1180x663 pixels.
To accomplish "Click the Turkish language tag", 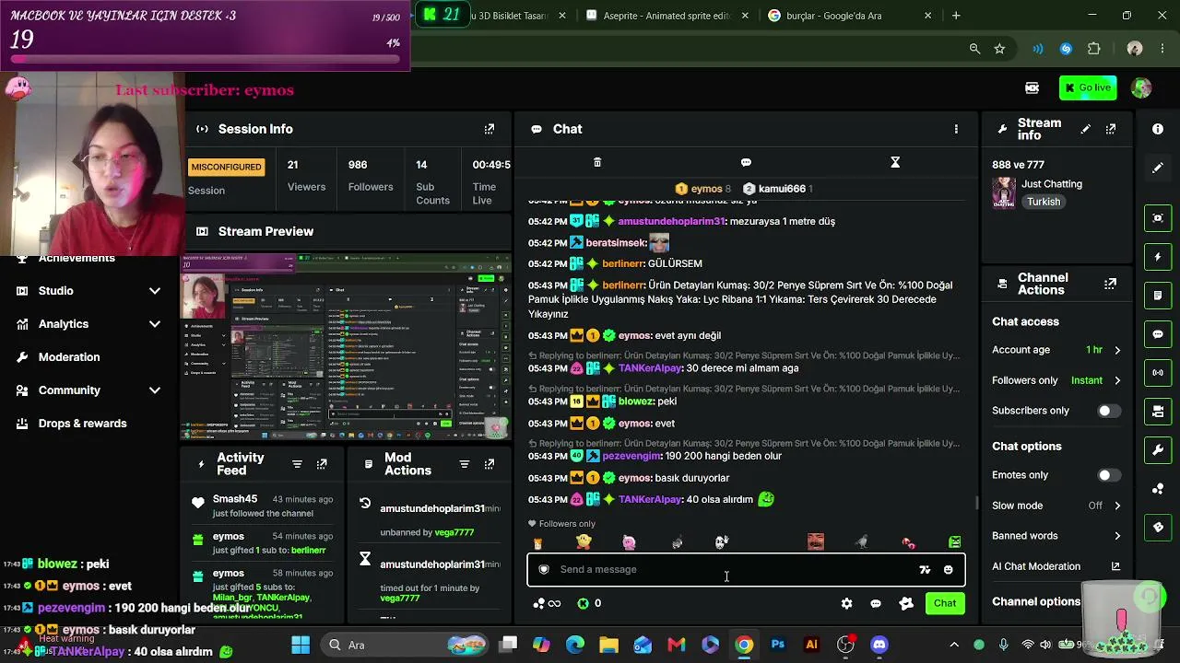I will click(1044, 202).
